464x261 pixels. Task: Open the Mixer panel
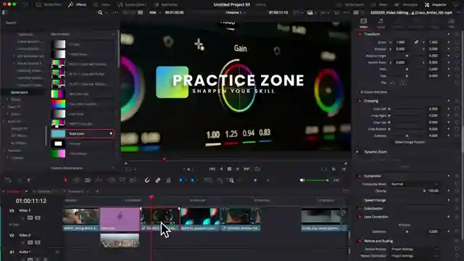379,5
